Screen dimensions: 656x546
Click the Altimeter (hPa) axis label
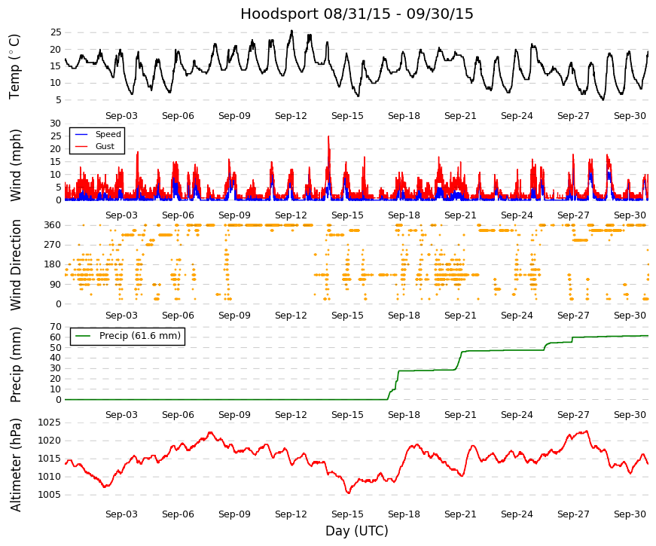point(15,465)
